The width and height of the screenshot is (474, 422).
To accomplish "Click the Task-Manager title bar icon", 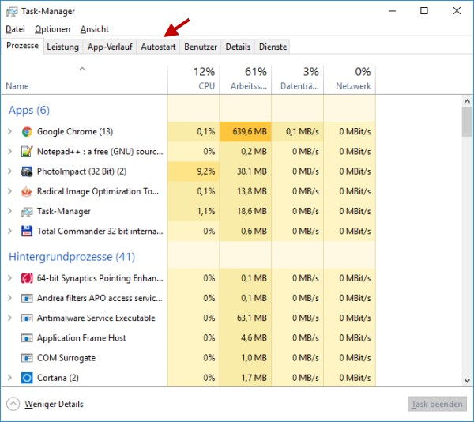I will (12, 12).
